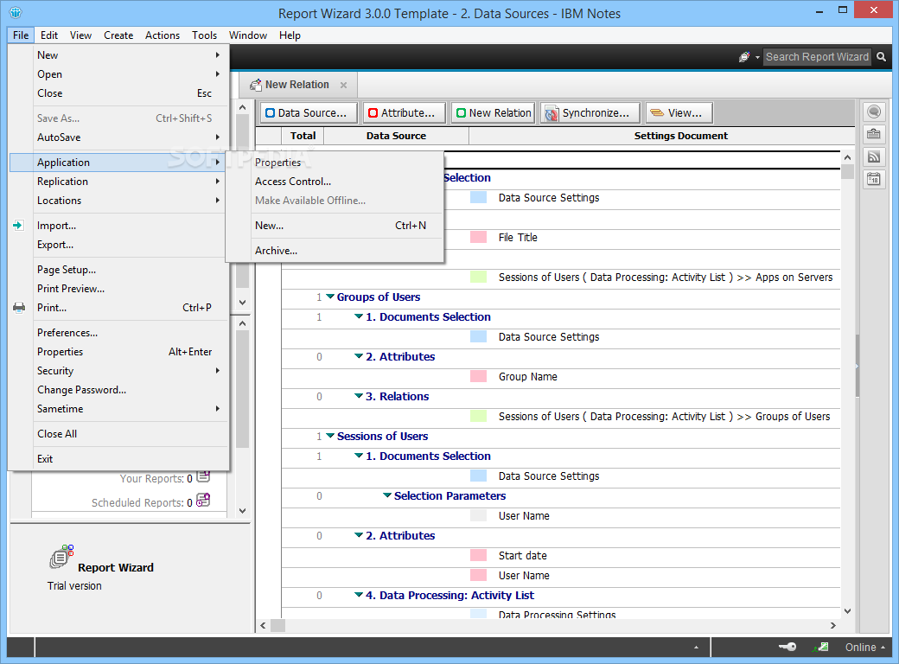Click the printer icon beside Print

19,307
